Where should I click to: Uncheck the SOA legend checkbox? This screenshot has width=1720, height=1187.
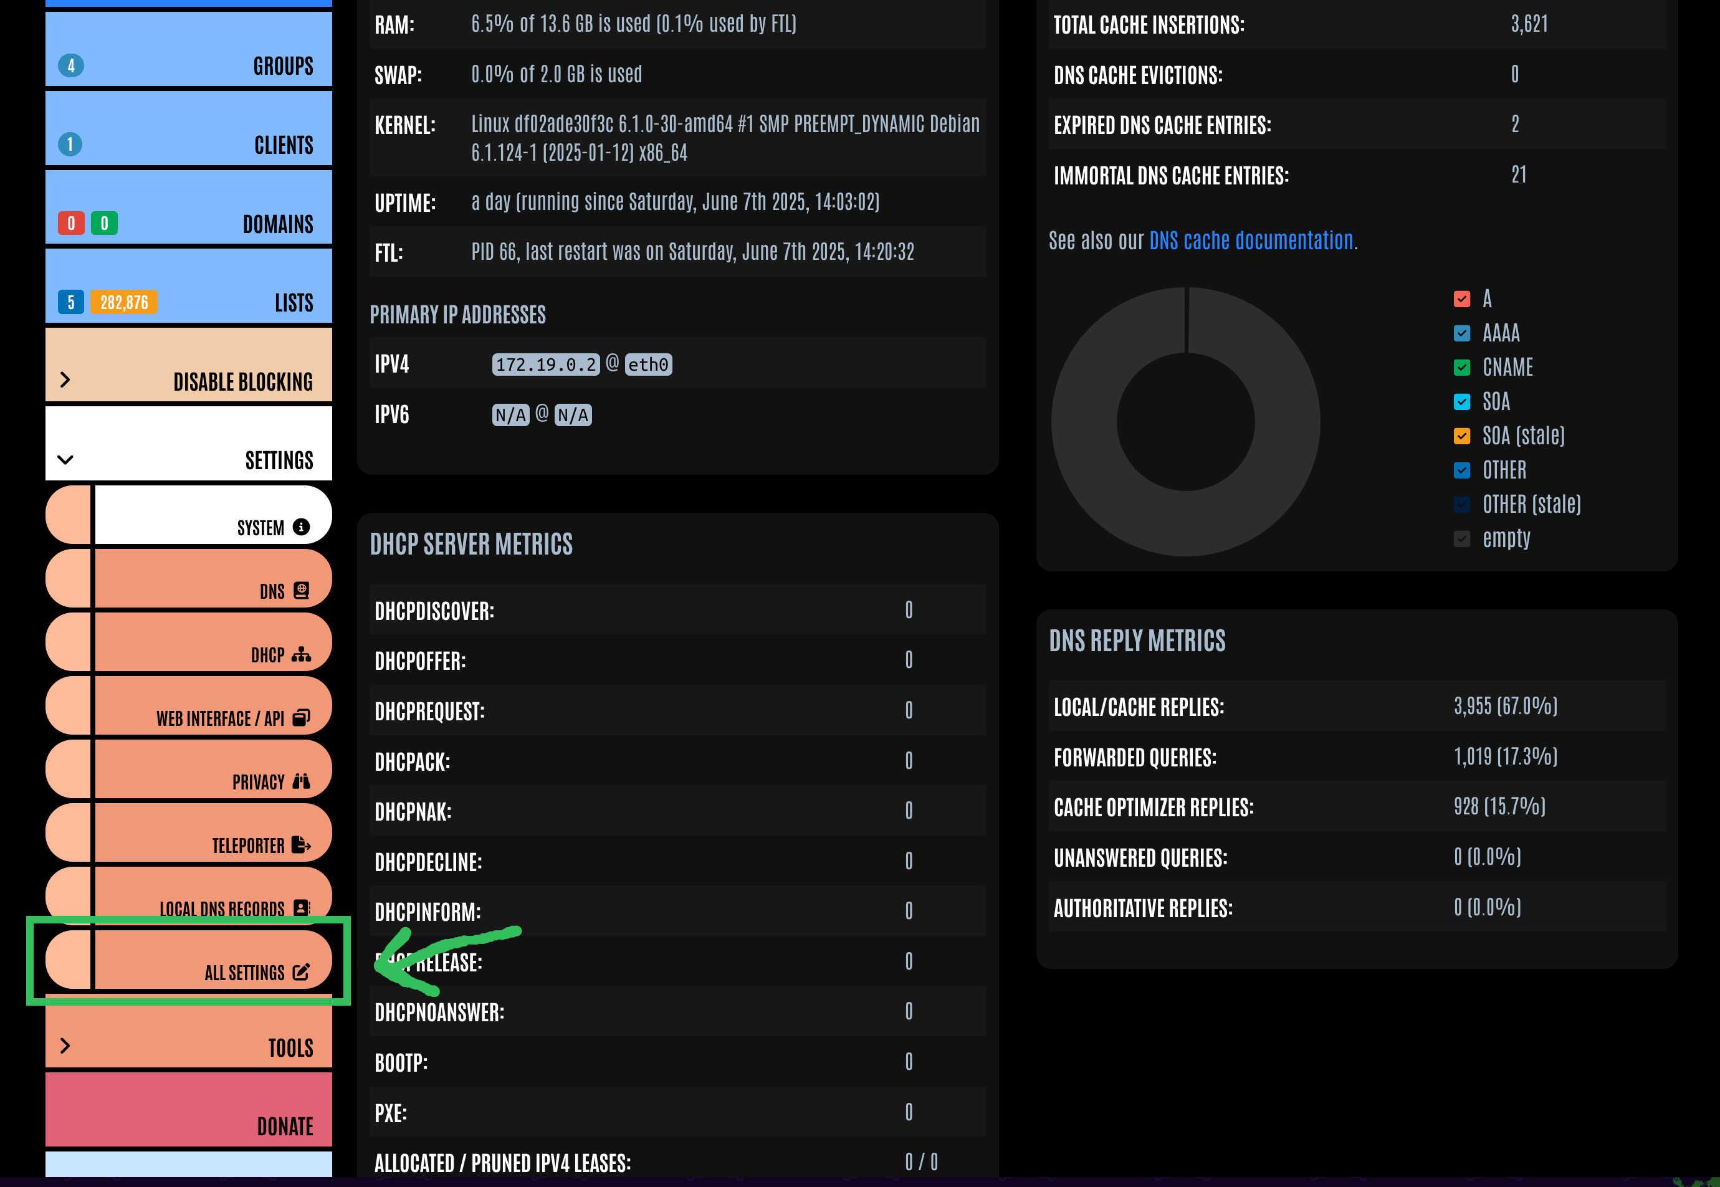pyautogui.click(x=1461, y=402)
